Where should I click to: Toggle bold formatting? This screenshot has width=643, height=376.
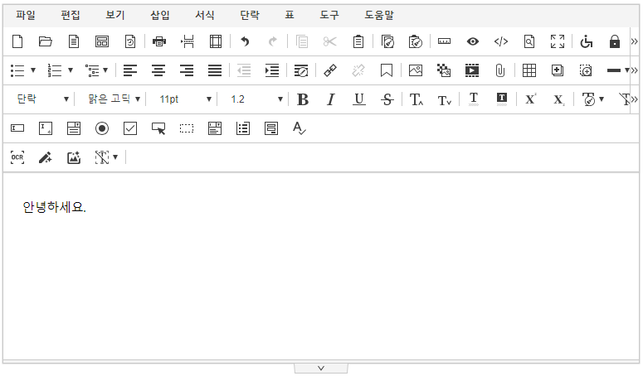point(303,99)
